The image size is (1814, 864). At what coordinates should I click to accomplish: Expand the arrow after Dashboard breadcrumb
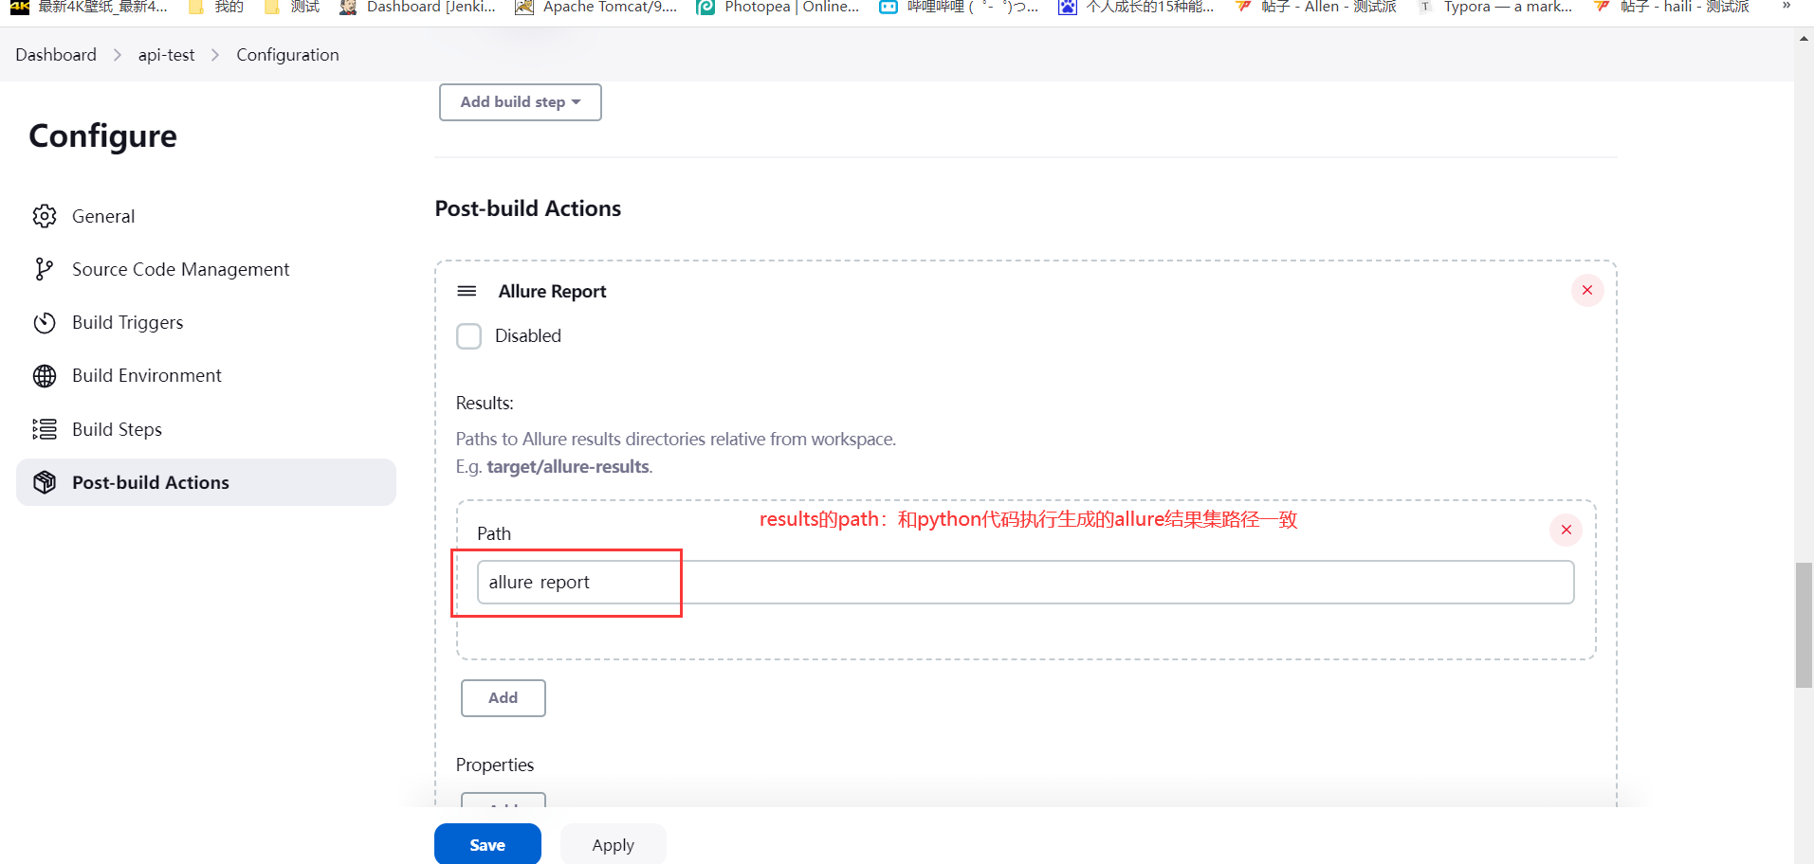click(x=118, y=55)
